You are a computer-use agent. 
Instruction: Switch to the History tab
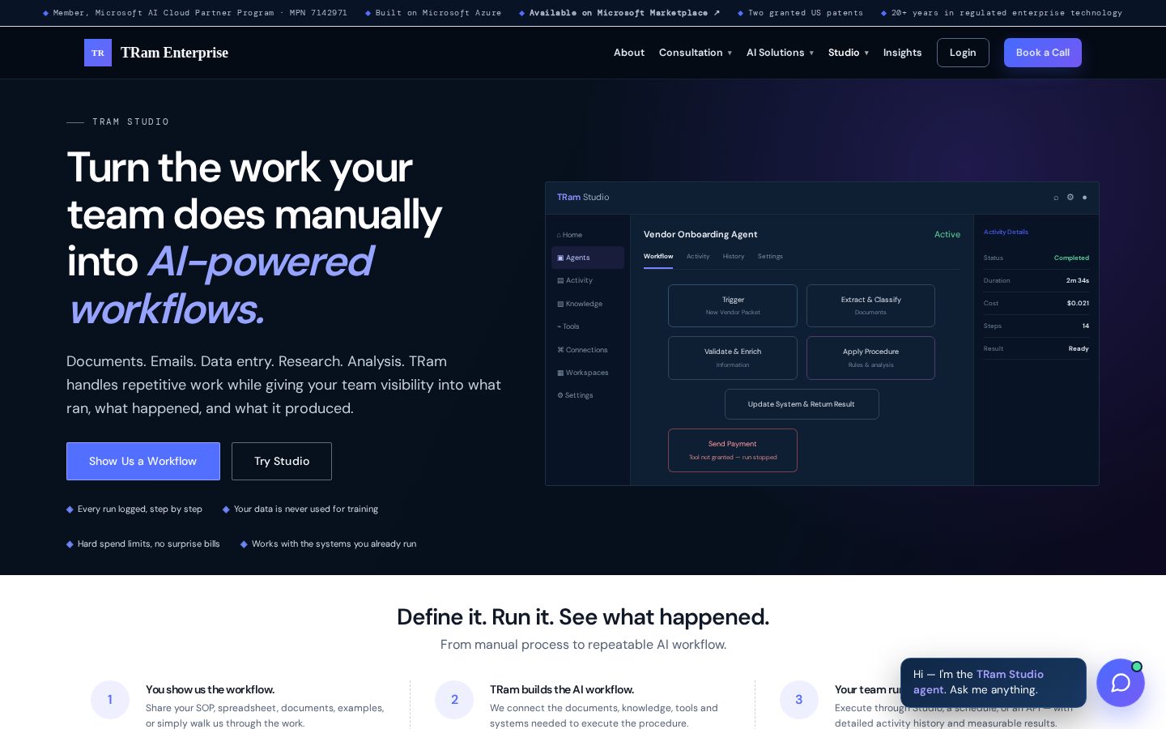click(x=734, y=256)
